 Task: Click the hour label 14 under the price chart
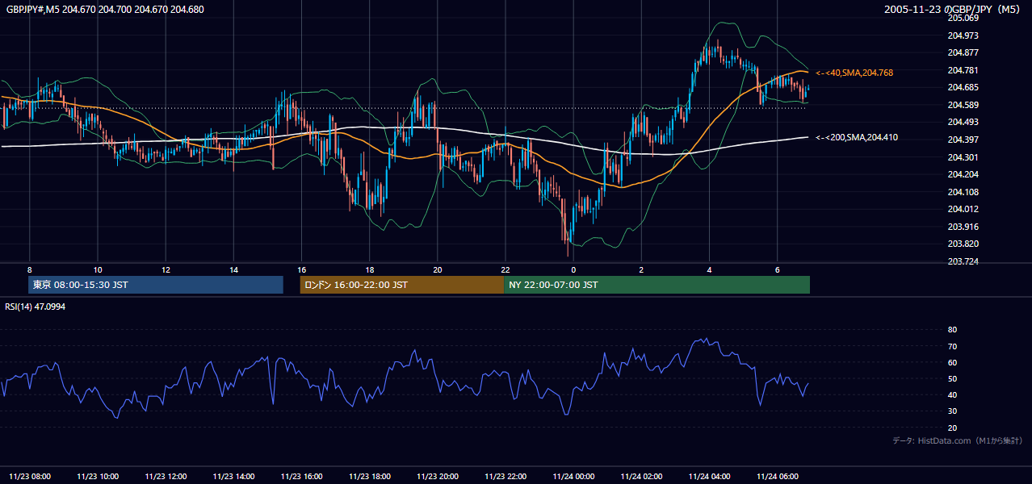(233, 269)
